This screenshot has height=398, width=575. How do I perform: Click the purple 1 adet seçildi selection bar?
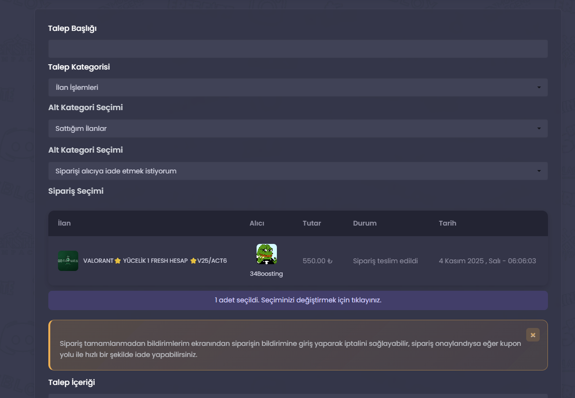[298, 300]
